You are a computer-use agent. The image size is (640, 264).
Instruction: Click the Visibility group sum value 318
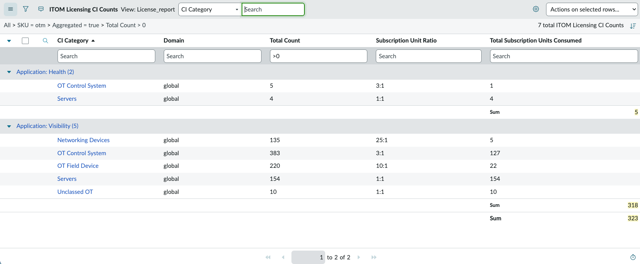[x=633, y=205]
